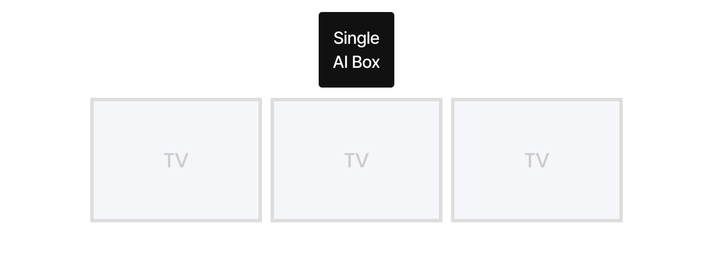713x279 pixels.
Task: Click the top border of the middle TV
Action: coord(356,100)
